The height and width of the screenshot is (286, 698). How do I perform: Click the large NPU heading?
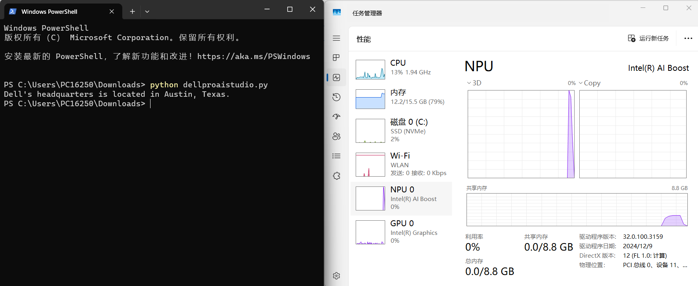tap(479, 66)
